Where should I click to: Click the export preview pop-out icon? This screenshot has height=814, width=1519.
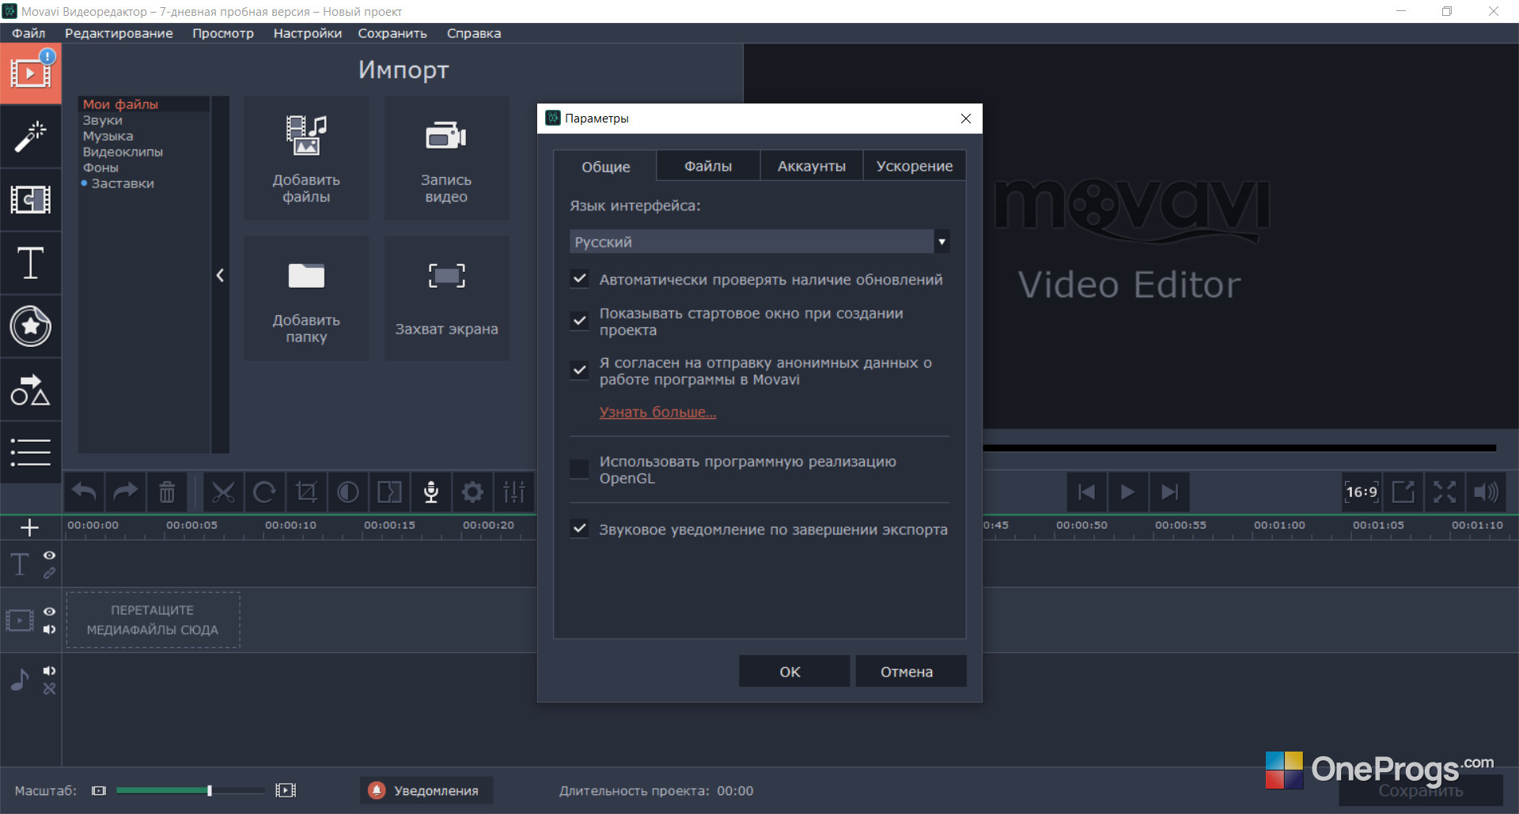1403,492
